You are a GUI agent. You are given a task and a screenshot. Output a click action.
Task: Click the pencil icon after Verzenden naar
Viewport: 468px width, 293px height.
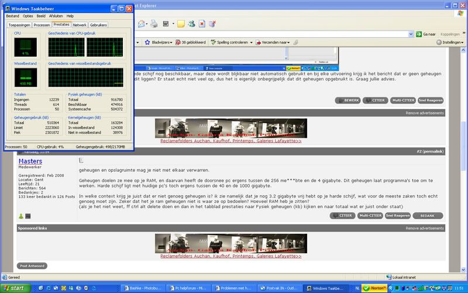[x=295, y=42]
